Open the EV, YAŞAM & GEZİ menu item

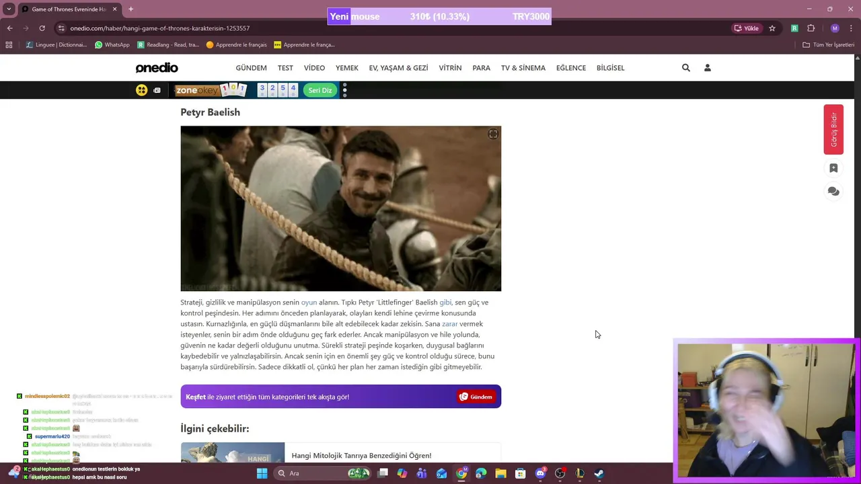tap(398, 68)
